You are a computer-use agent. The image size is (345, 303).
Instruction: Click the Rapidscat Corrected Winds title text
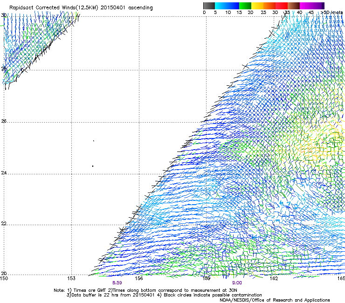click(81, 7)
